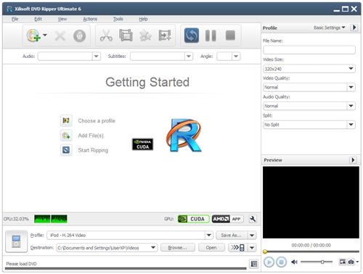Viewport: 363px width, 274px height.
Task: Toggle NVIDIA CUDA GPU acceleration
Action: (x=193, y=219)
